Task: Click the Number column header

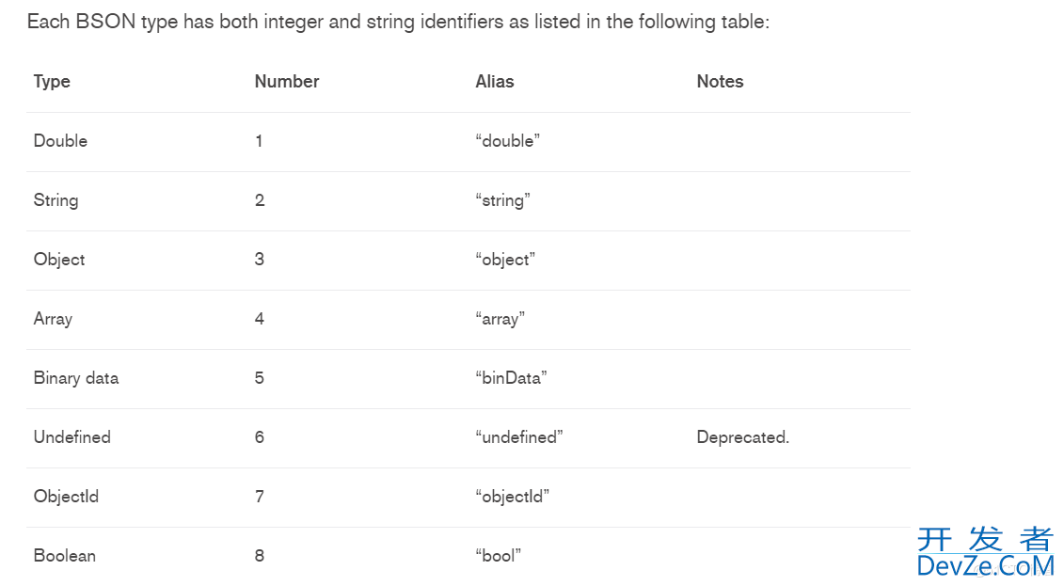Action: (x=287, y=82)
